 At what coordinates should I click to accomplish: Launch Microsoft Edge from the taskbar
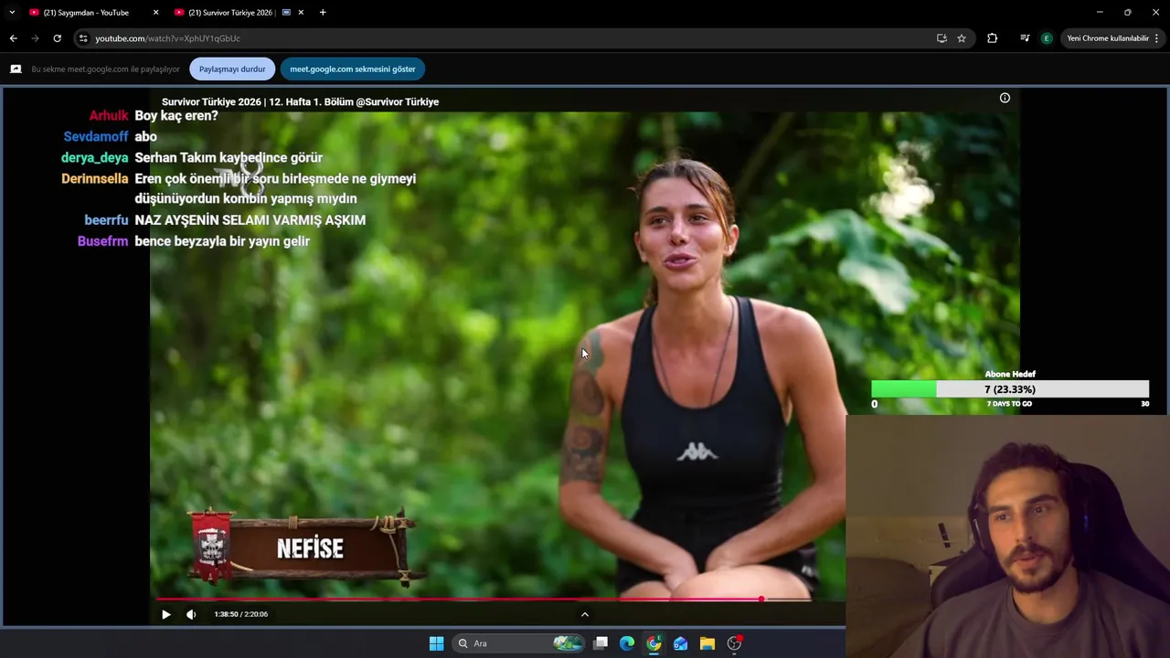coord(627,643)
